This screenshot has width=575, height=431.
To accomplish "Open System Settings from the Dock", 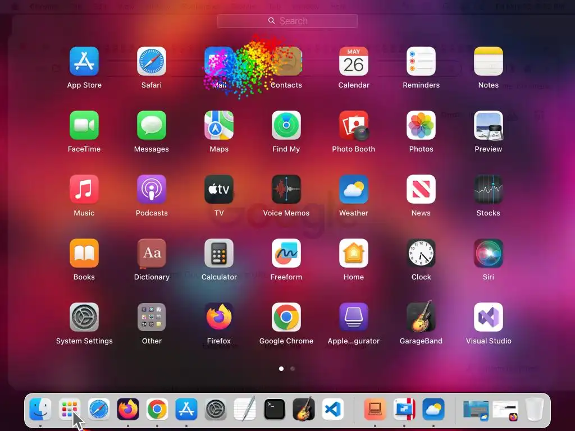I will [216, 409].
